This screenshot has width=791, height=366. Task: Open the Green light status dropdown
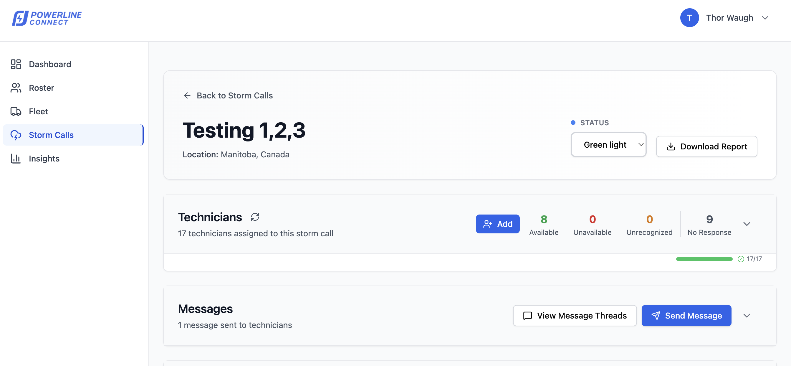608,145
